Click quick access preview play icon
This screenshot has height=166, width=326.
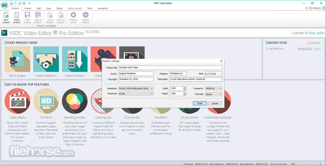24,3
